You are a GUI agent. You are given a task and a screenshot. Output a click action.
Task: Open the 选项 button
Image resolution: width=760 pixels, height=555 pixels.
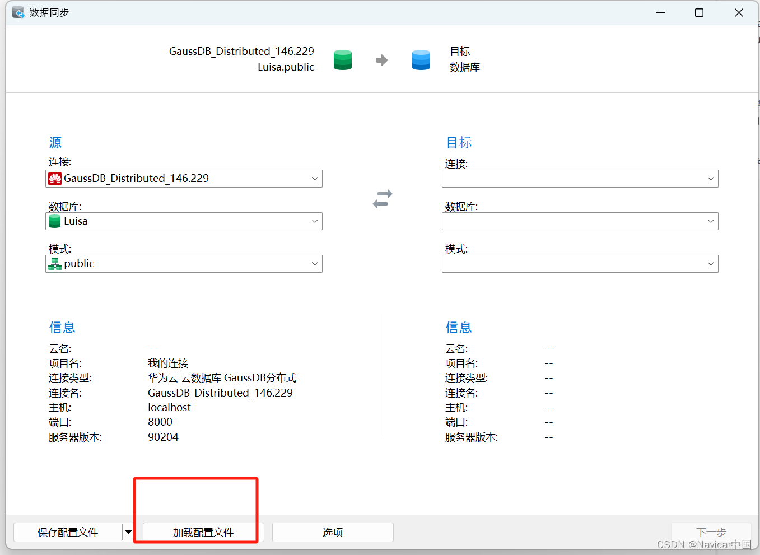click(x=333, y=532)
